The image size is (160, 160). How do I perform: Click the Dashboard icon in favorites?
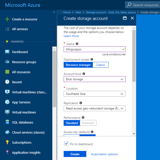[x=7, y=52]
